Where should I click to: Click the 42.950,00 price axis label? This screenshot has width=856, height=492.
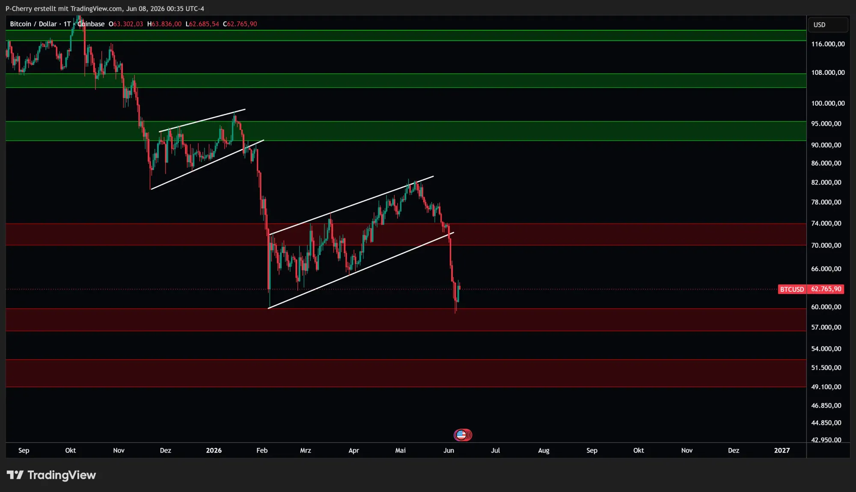coord(826,440)
